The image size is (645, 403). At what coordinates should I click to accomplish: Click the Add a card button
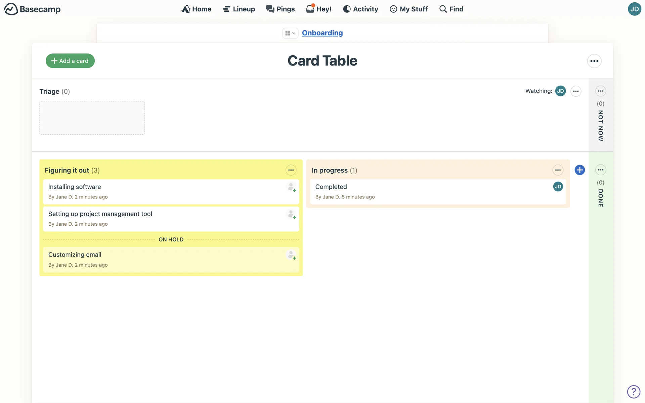[x=70, y=61]
